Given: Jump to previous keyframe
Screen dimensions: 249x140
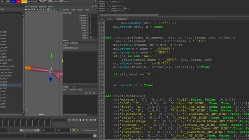Looking at the screenshot, I should point(76,120).
